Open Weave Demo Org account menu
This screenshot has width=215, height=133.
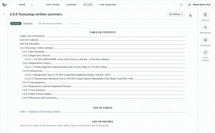tap(199, 5)
